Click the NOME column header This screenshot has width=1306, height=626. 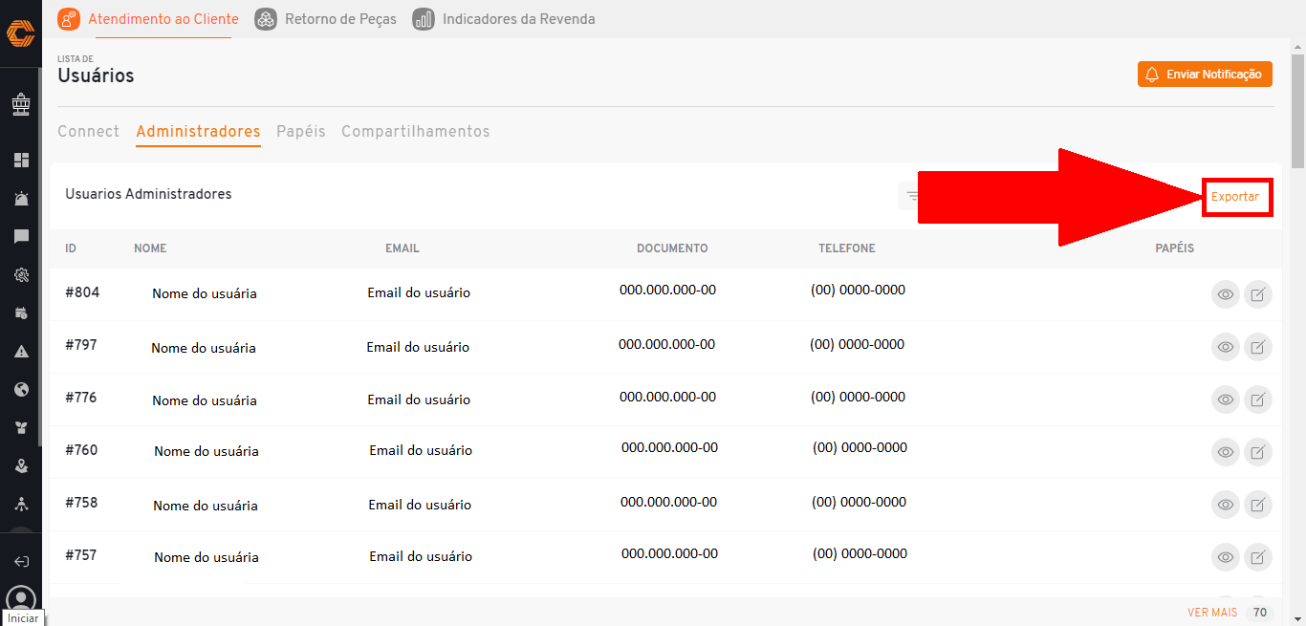pos(150,248)
